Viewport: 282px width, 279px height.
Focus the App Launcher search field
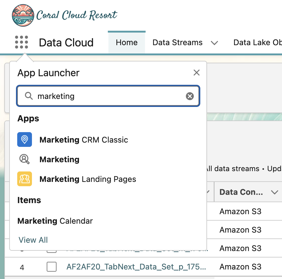(111, 96)
